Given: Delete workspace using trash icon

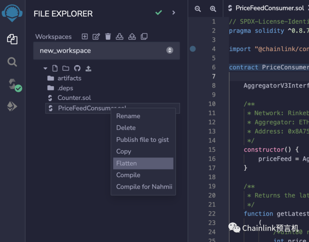Looking at the screenshot, I should 108,36.
